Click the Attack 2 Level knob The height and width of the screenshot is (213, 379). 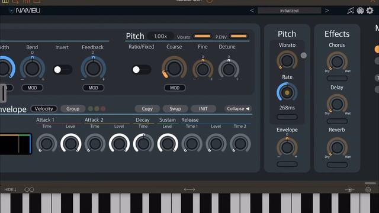click(119, 144)
